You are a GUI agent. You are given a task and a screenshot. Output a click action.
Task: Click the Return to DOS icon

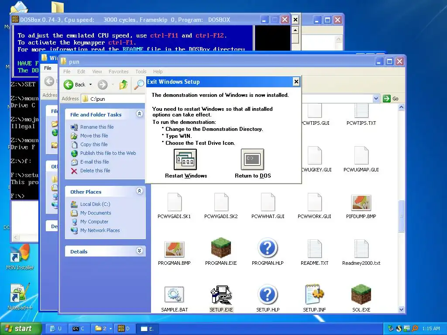[252, 159]
